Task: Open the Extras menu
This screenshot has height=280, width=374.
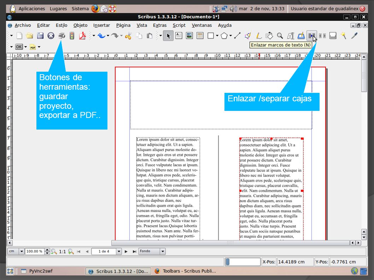Action: click(x=159, y=25)
